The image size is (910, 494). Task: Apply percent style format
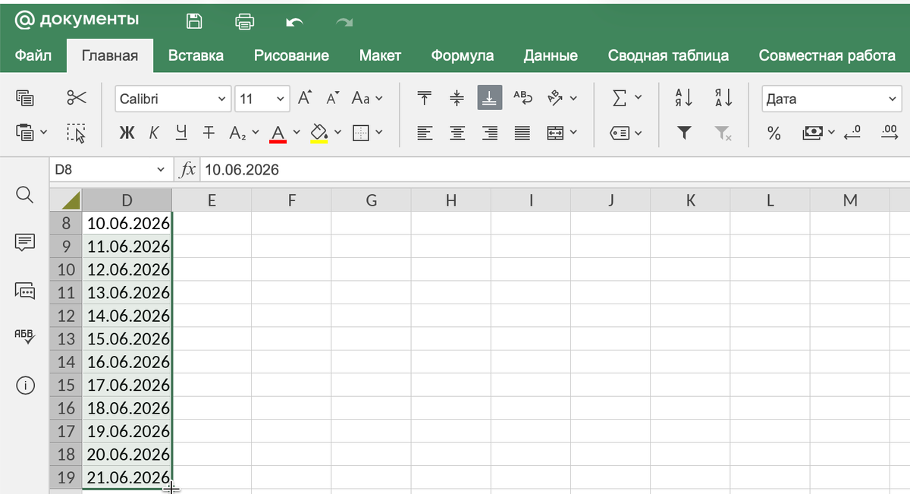(773, 133)
